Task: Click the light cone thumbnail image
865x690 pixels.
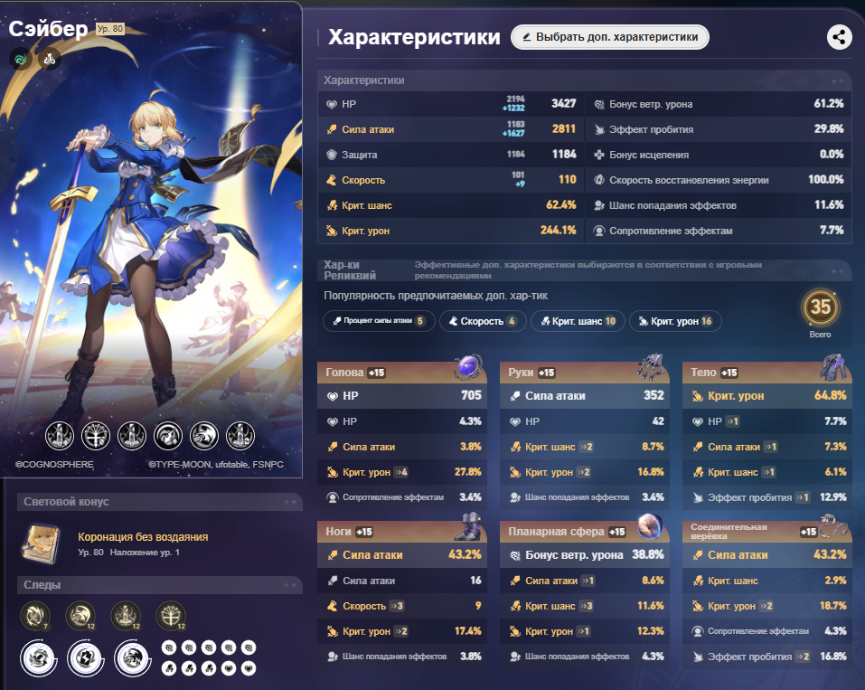Action: point(41,544)
